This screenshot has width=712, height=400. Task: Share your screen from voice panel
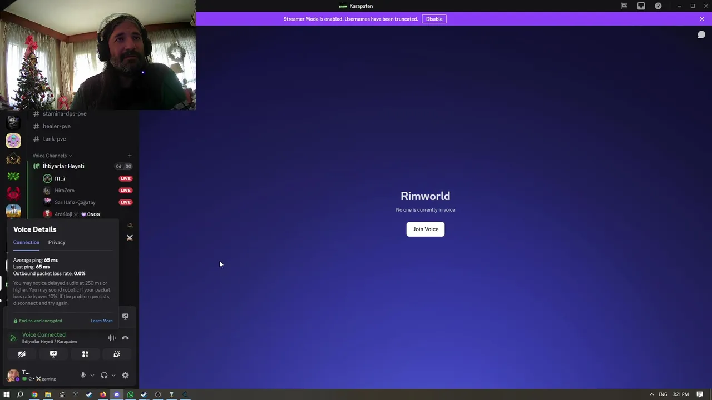pos(53,354)
